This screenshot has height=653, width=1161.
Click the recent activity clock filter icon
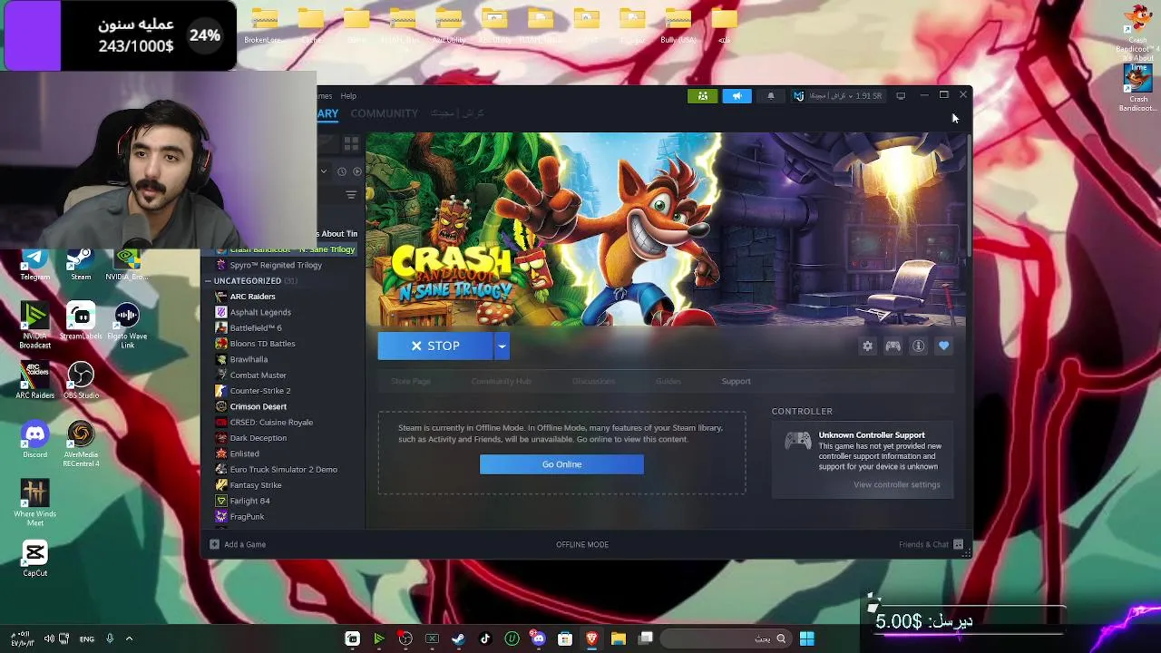click(342, 171)
